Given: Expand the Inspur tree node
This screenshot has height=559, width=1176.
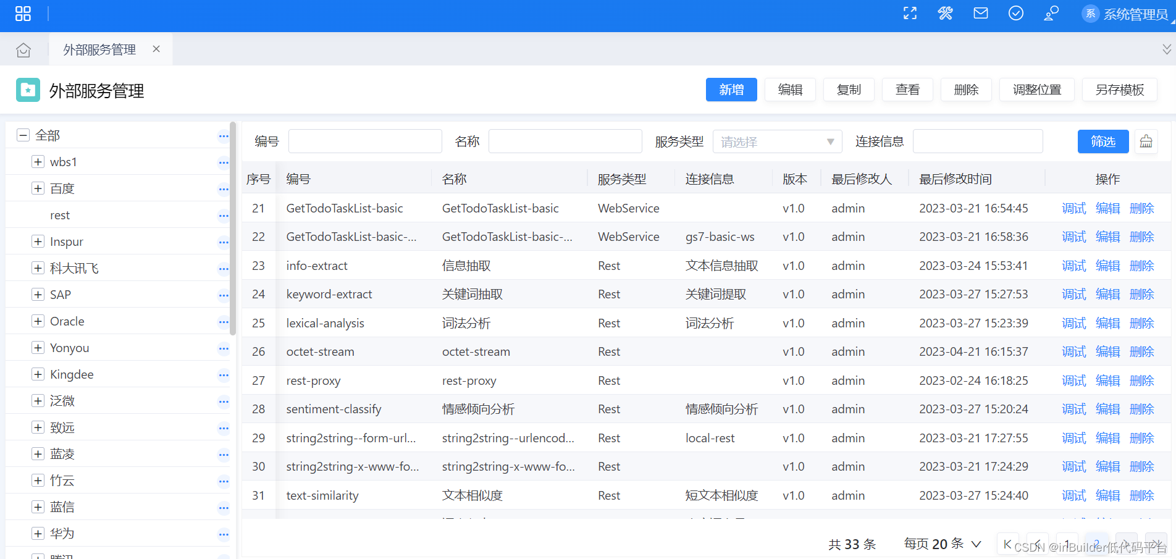Looking at the screenshot, I should click(38, 241).
